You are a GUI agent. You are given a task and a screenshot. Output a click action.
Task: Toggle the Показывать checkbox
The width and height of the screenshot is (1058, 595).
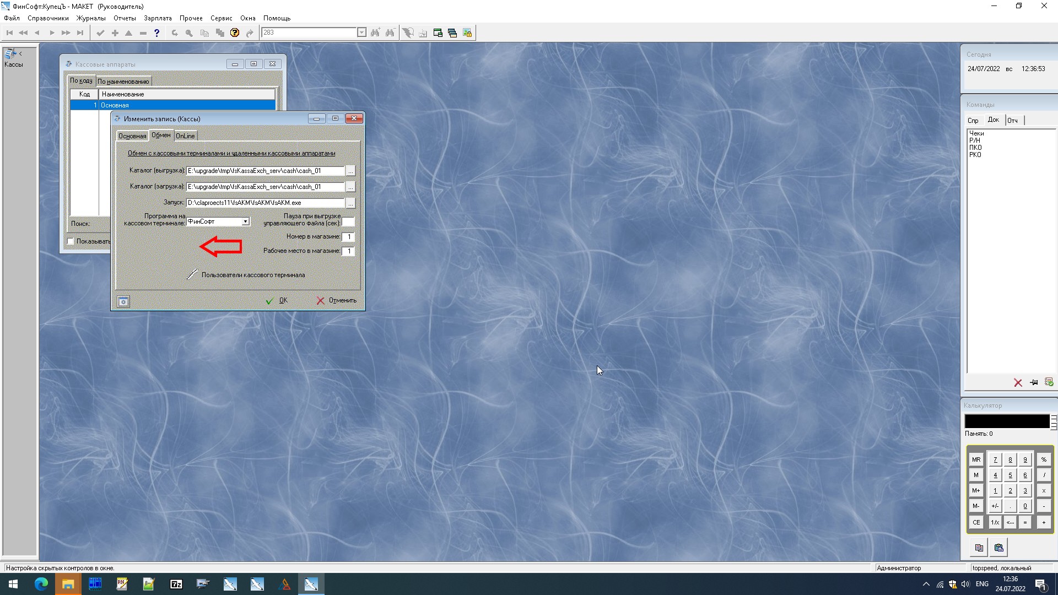71,241
